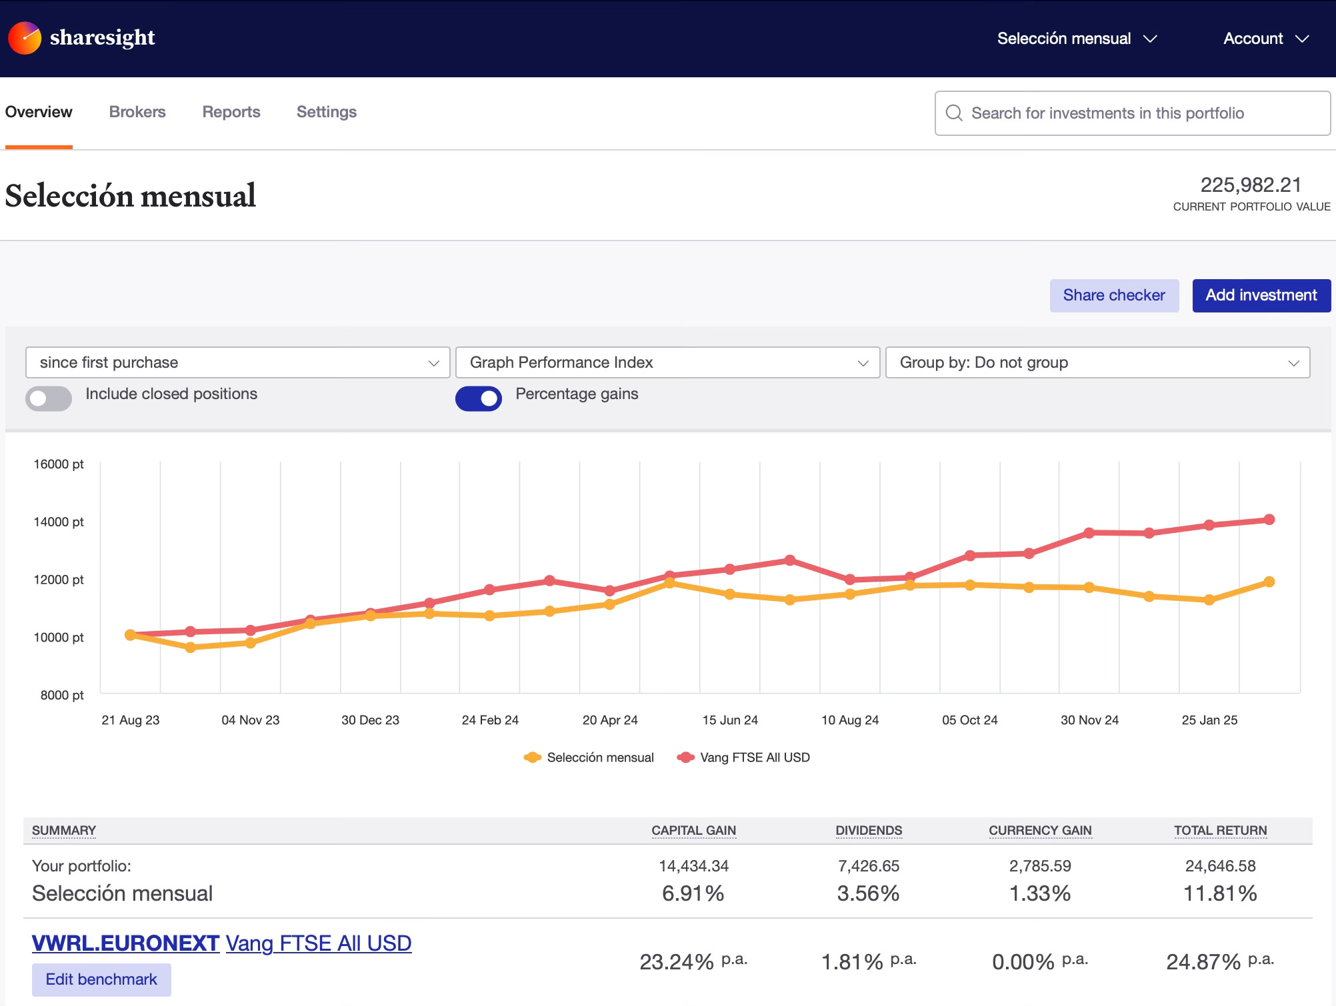1336x1006 pixels.
Task: Go to the Settings tab
Action: pos(327,112)
